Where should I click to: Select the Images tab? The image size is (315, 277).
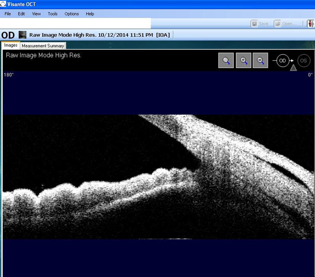[x=11, y=45]
